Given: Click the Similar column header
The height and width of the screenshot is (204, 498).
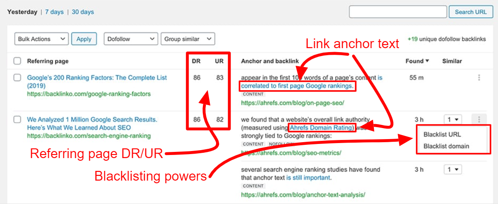Looking at the screenshot, I should click(452, 61).
